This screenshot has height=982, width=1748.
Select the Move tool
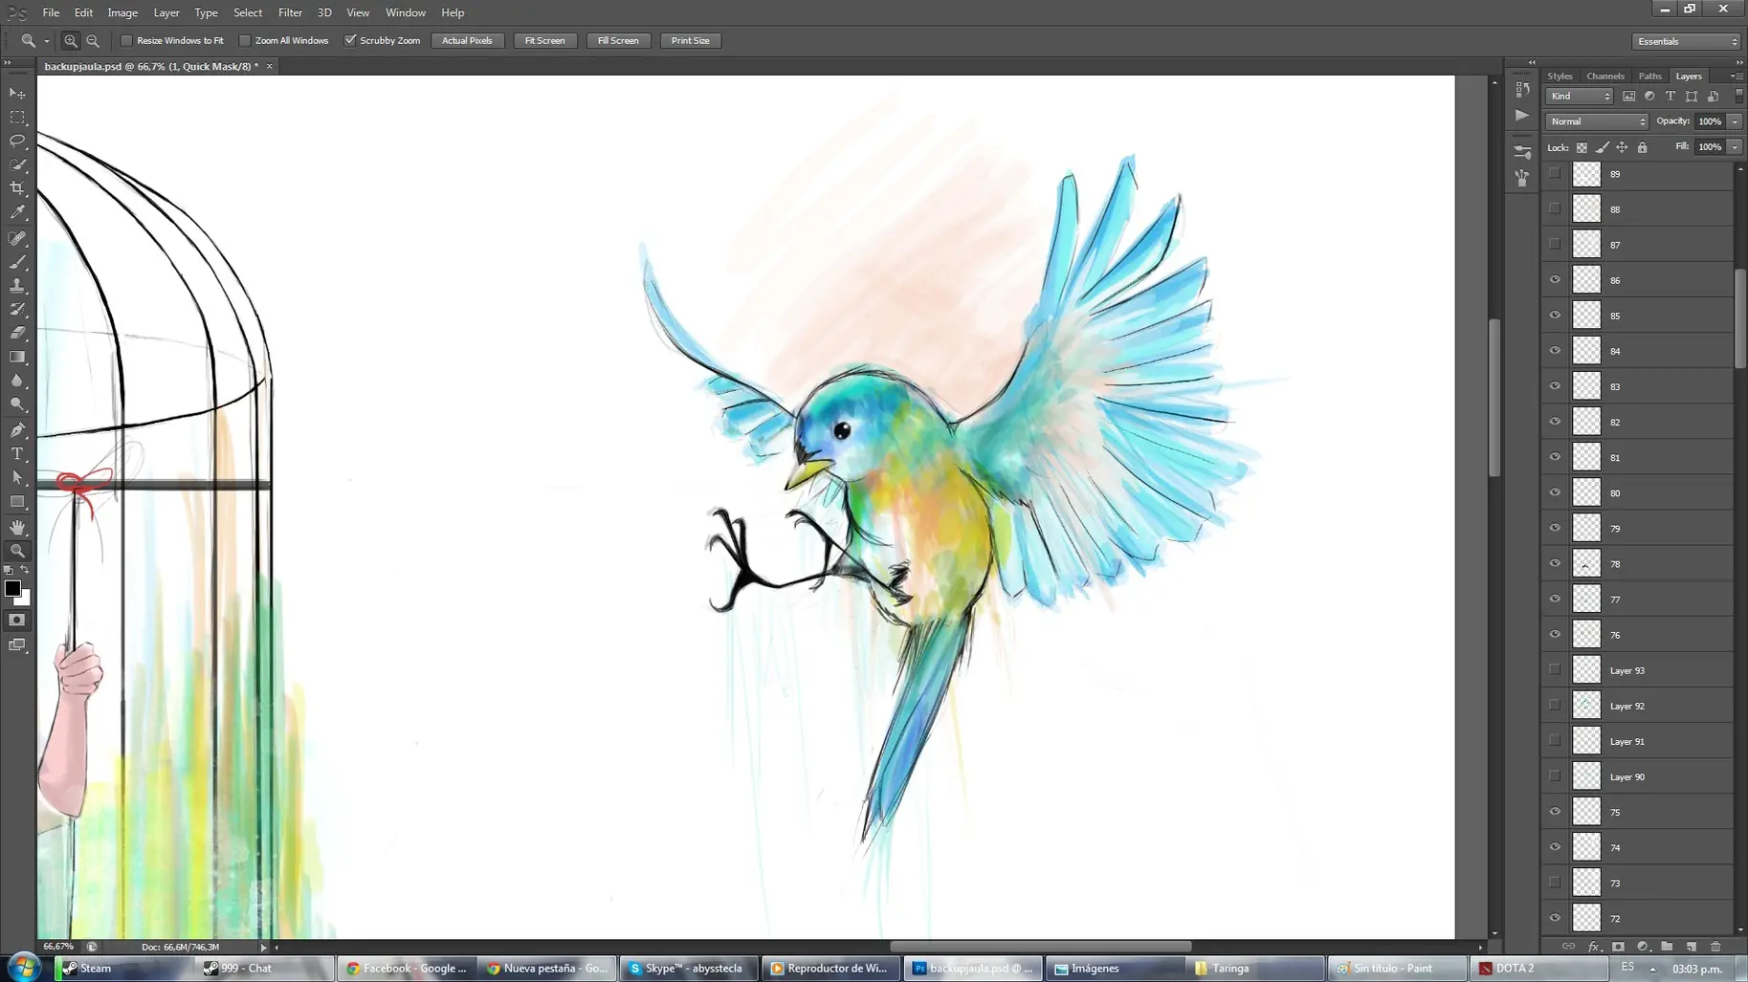[x=17, y=94]
